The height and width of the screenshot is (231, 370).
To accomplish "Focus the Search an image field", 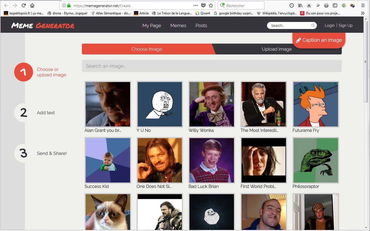I will tap(211, 66).
